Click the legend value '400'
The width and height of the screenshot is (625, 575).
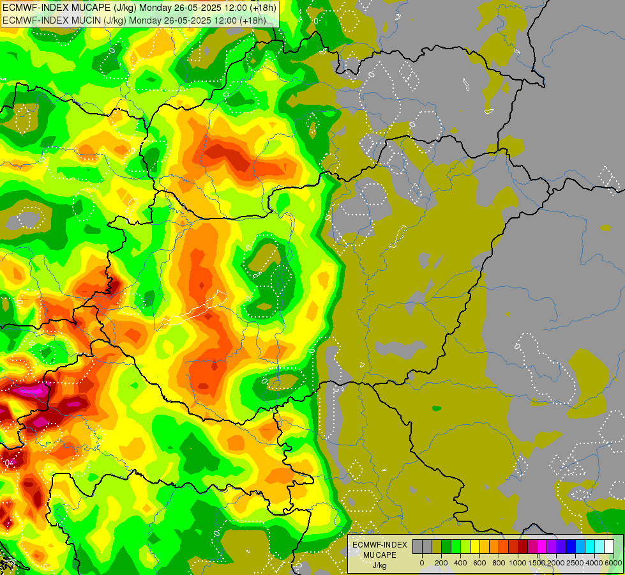click(460, 563)
